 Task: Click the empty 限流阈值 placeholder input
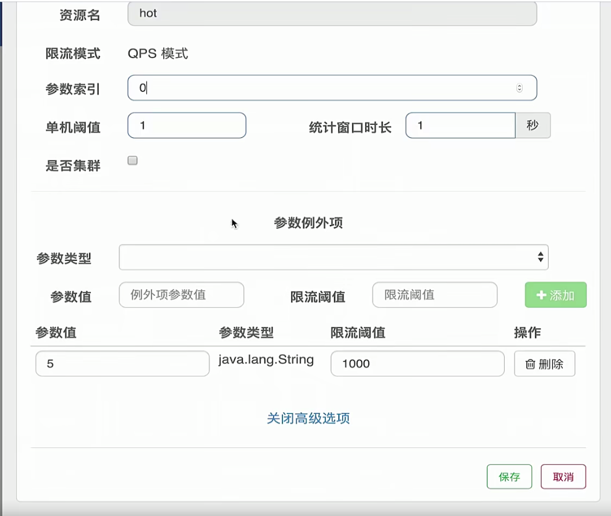coord(434,295)
